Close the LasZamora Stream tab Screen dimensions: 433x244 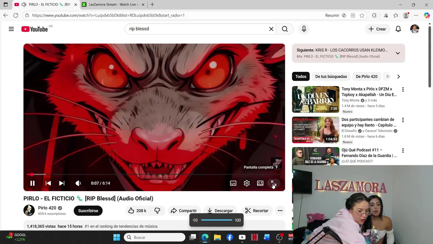(x=143, y=5)
